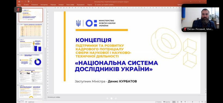Click the 'Слайд 1 з 14' status indicator

point(21,102)
